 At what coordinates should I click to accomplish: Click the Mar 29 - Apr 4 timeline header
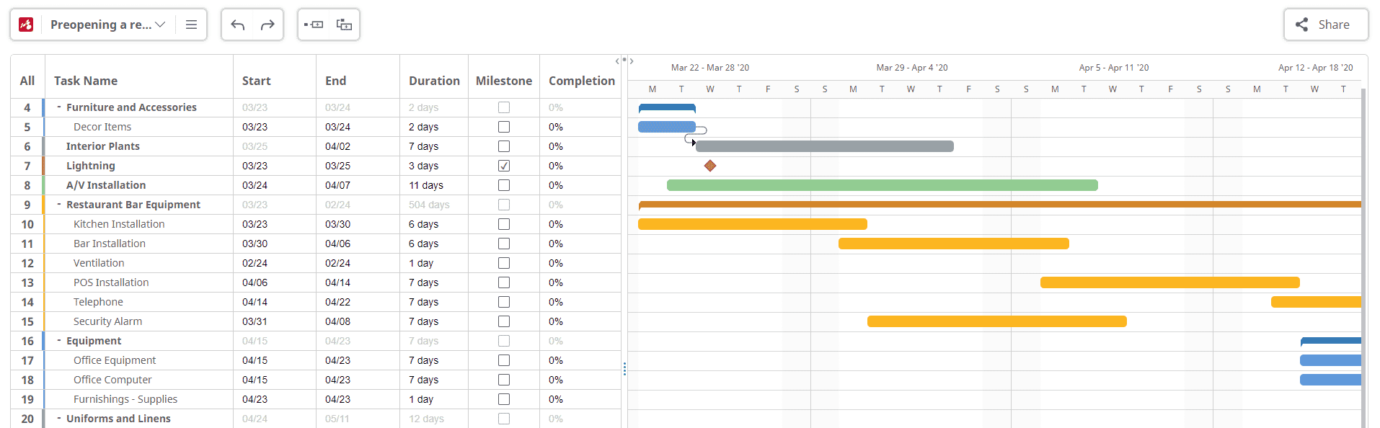[912, 67]
